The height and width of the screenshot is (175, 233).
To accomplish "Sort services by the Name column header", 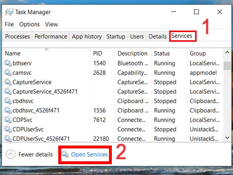I will click(x=13, y=53).
